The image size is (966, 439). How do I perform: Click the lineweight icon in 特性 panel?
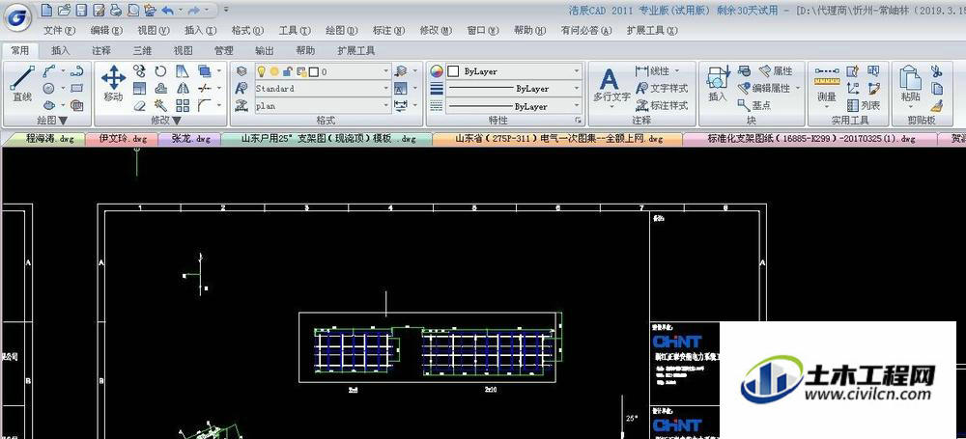coord(437,89)
